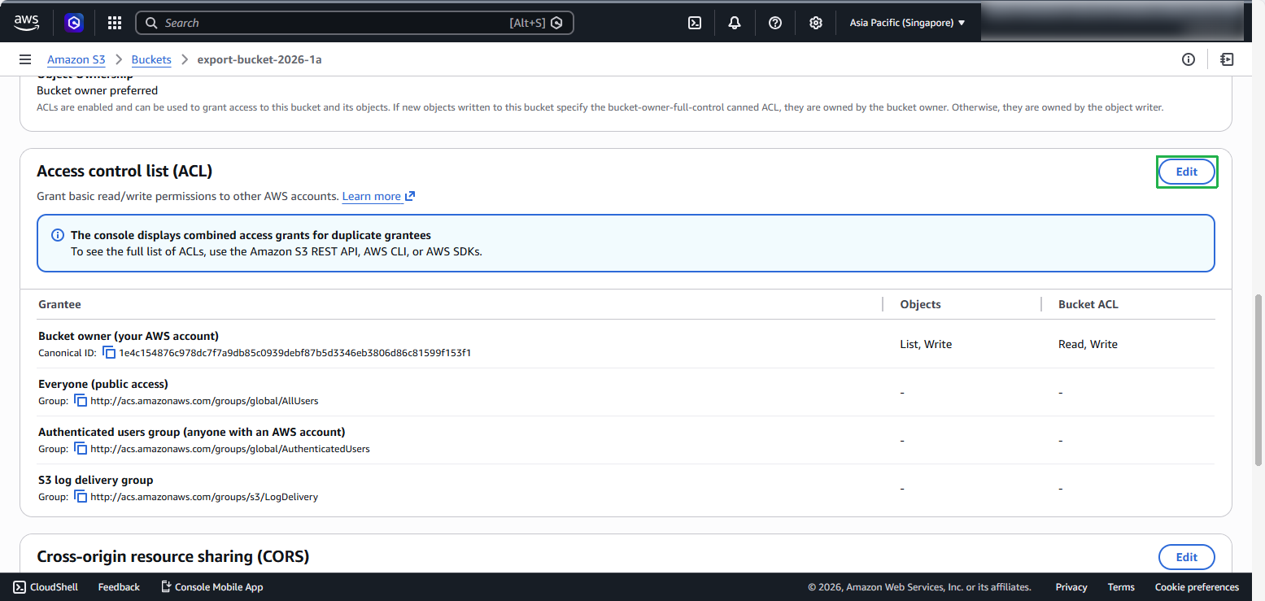This screenshot has width=1265, height=601.
Task: Open the info panel icon by breadcrumbs
Action: coord(1189,59)
